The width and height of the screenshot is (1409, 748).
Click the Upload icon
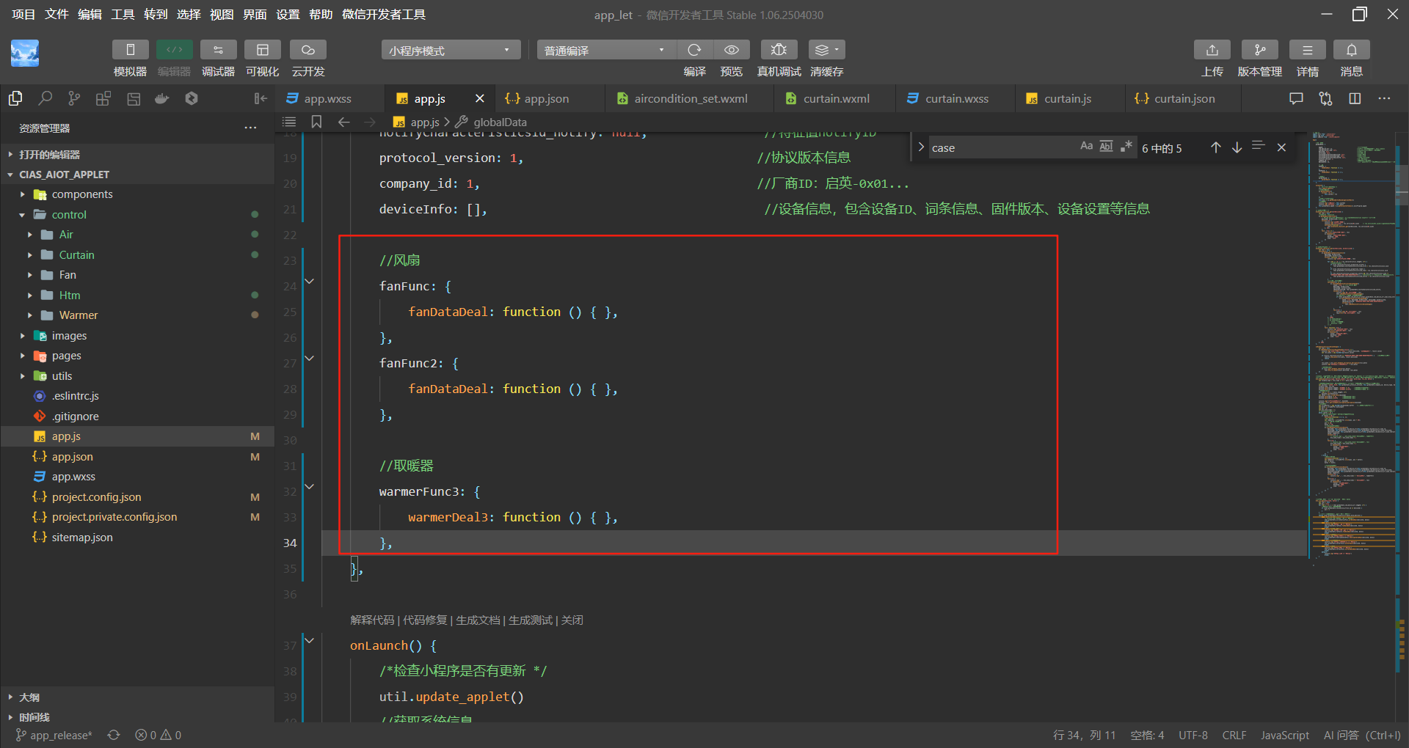[x=1212, y=50]
